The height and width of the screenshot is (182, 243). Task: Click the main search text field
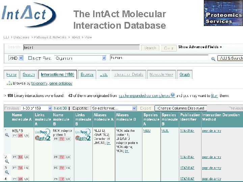81,48
